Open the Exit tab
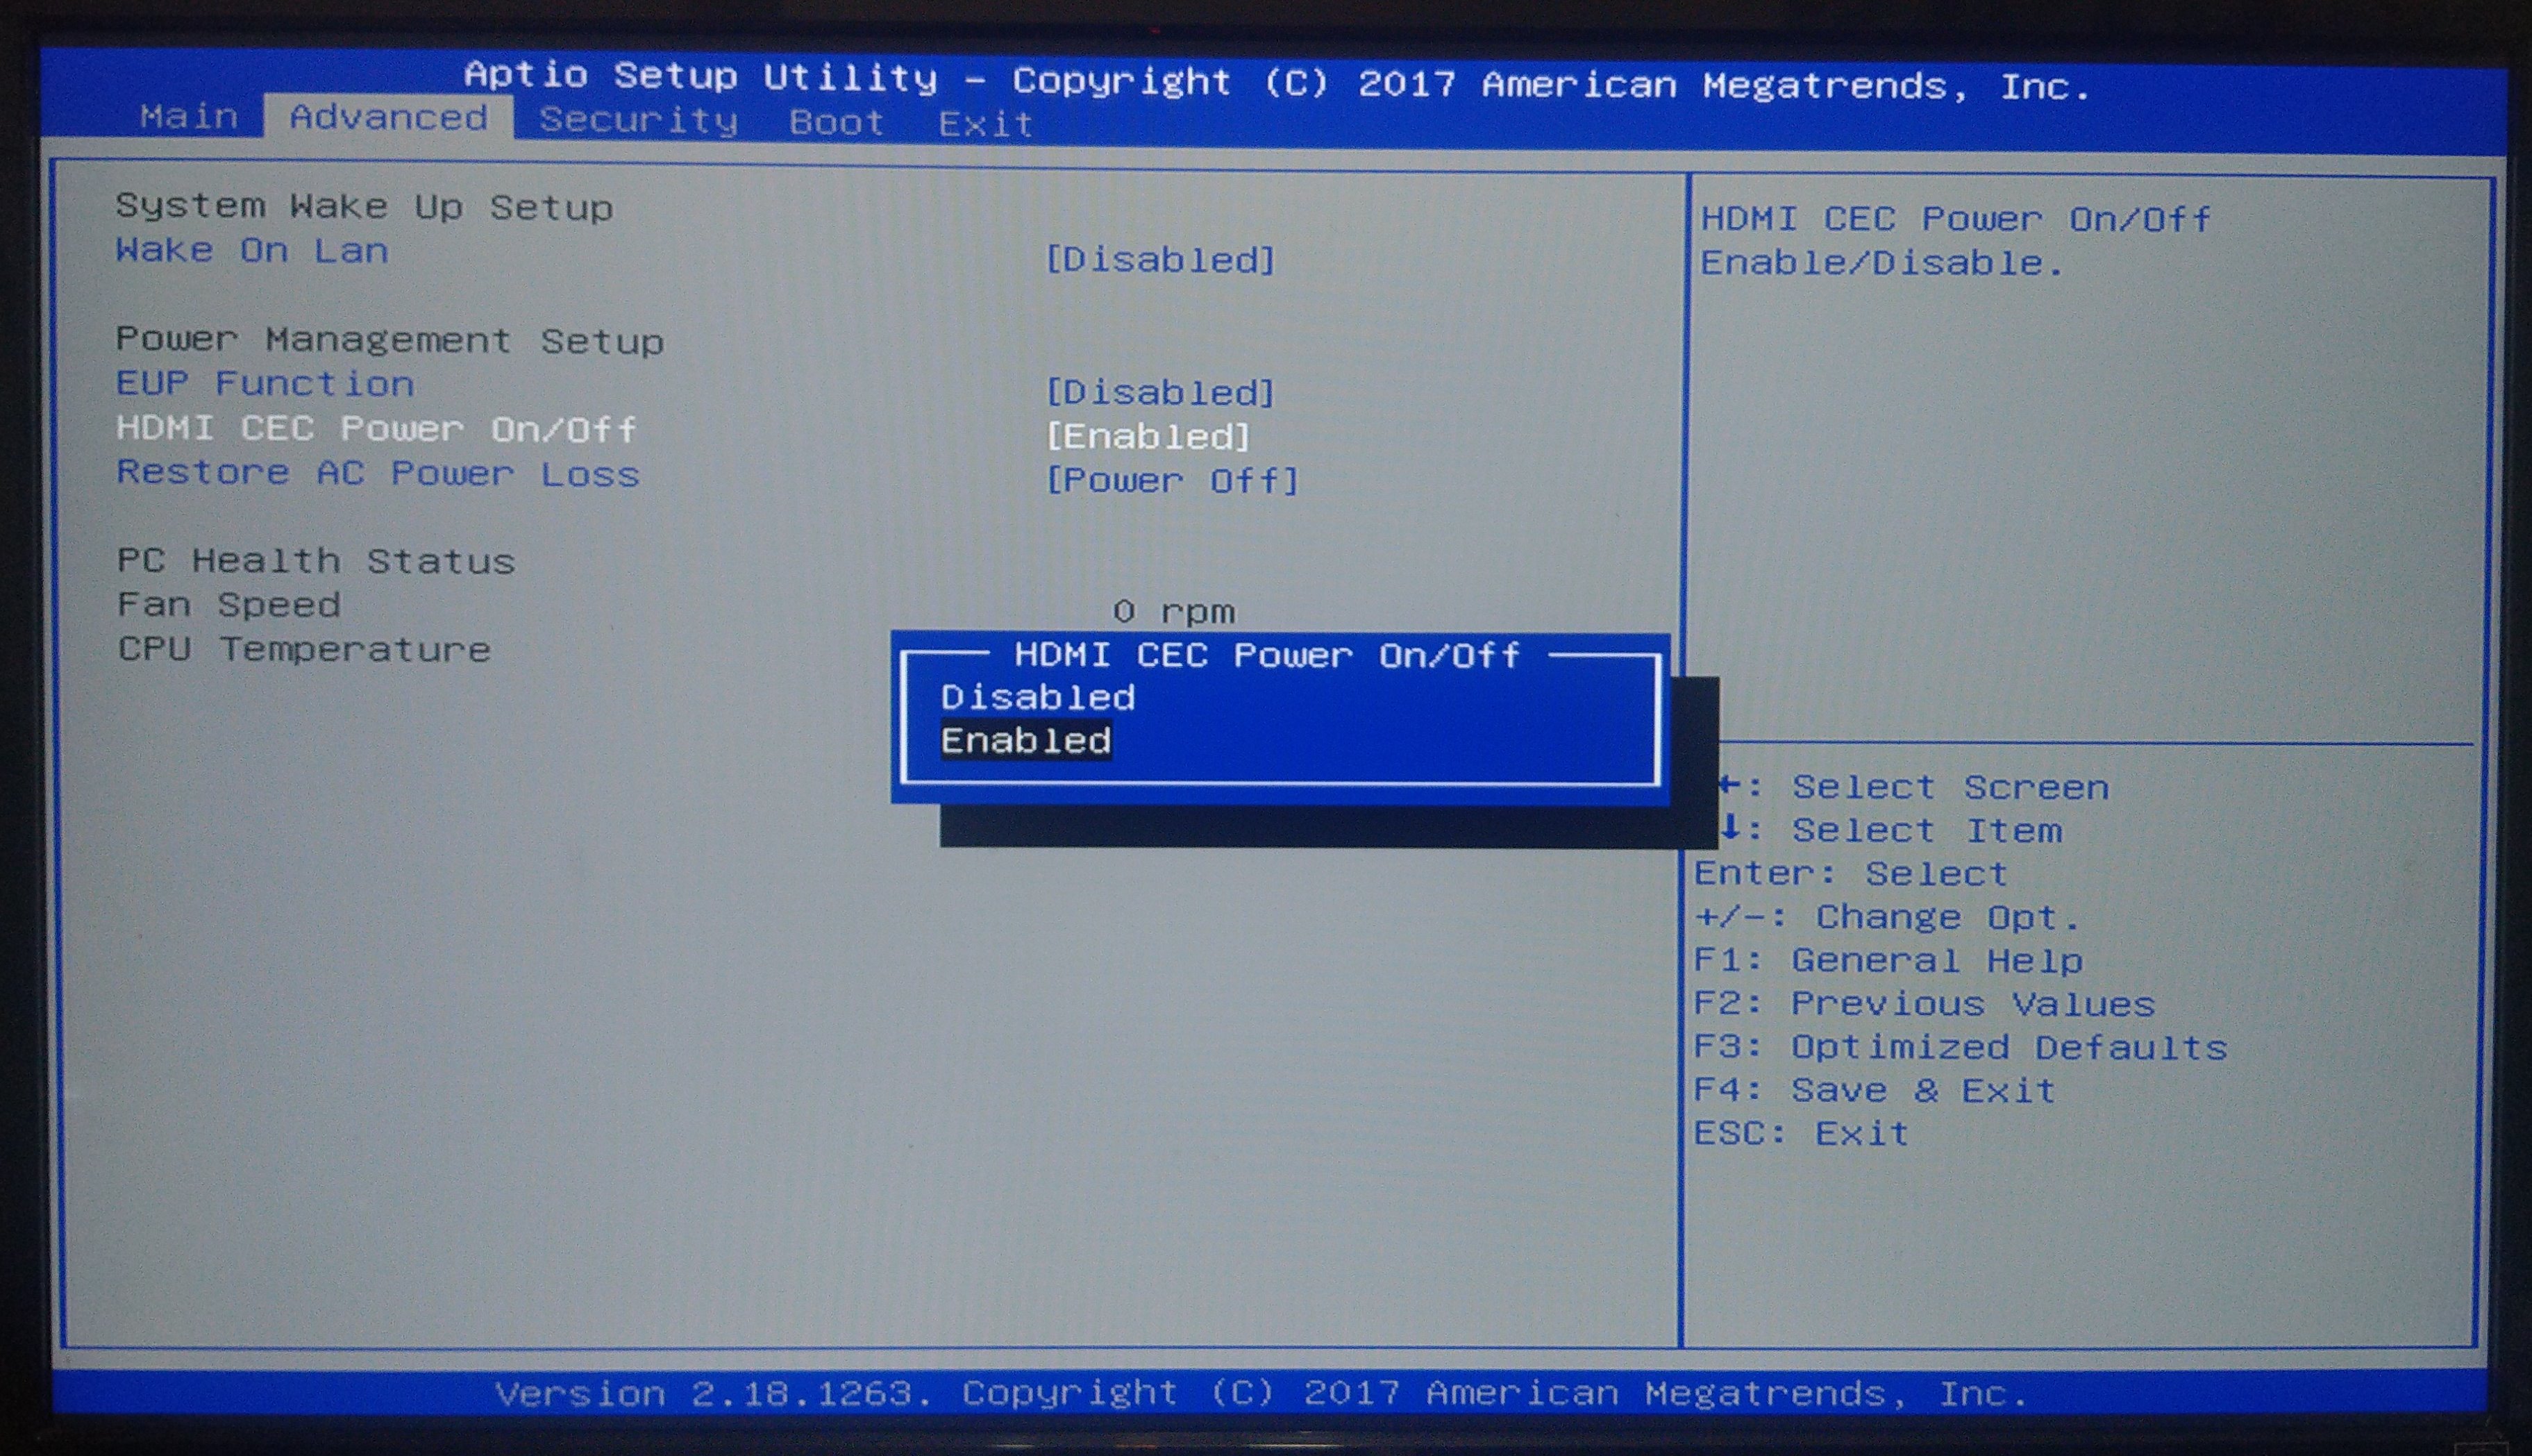This screenshot has width=2532, height=1456. pyautogui.click(x=986, y=124)
